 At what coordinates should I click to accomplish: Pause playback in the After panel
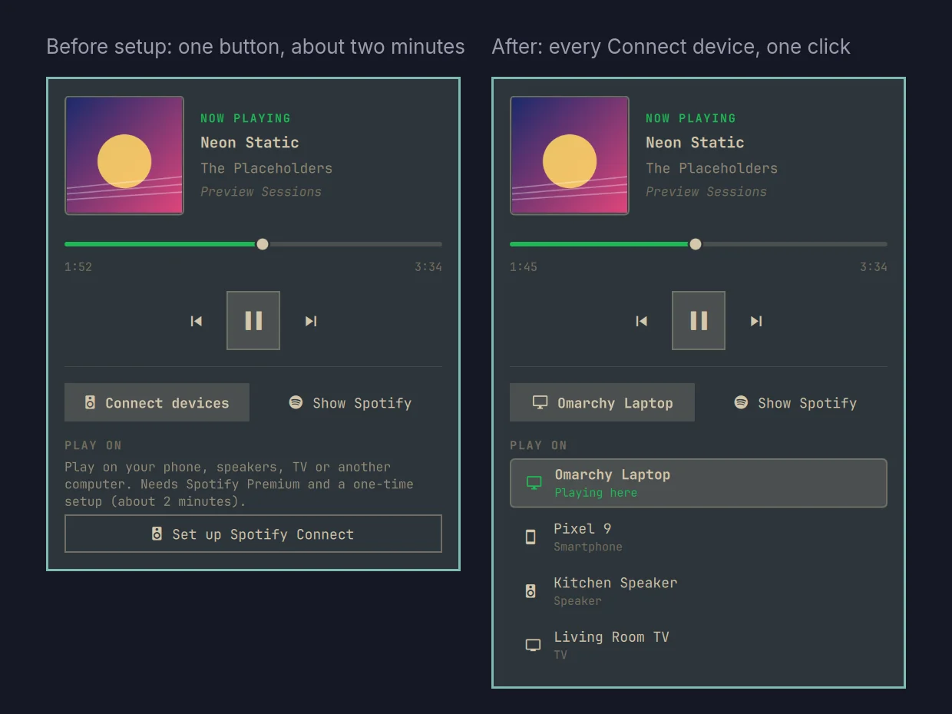(699, 320)
